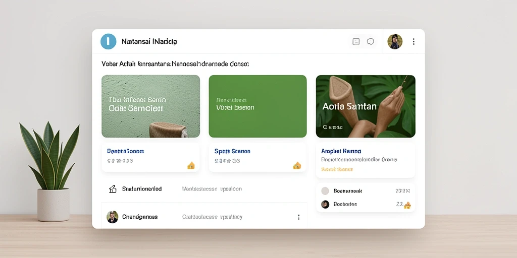Screen dimensions: 517x258
Task: Click the Chensignnaas user avatar
Action: tap(113, 217)
